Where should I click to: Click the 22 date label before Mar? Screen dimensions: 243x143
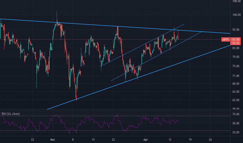coord(32,140)
